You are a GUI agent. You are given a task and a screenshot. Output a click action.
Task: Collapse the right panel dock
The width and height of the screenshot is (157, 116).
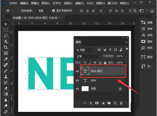point(154,16)
